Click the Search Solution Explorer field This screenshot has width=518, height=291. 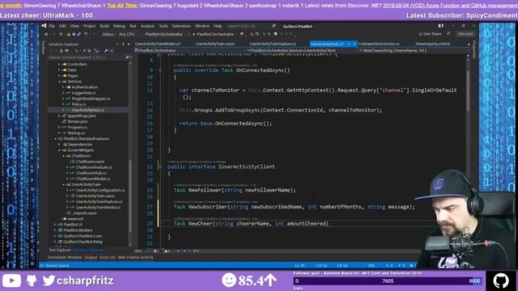coord(88,57)
